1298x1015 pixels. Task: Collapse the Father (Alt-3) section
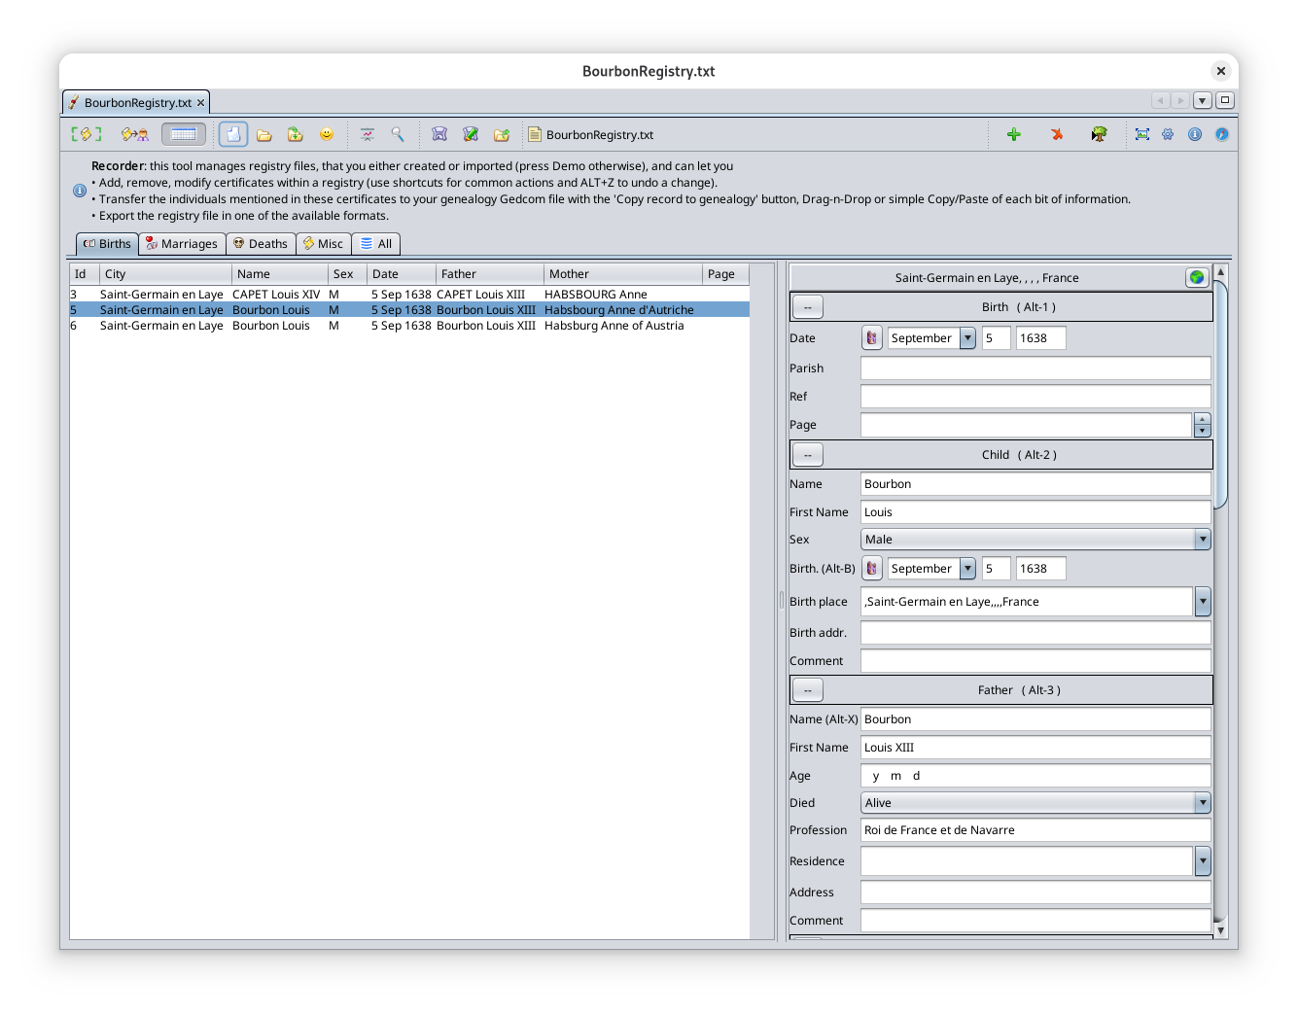808,690
